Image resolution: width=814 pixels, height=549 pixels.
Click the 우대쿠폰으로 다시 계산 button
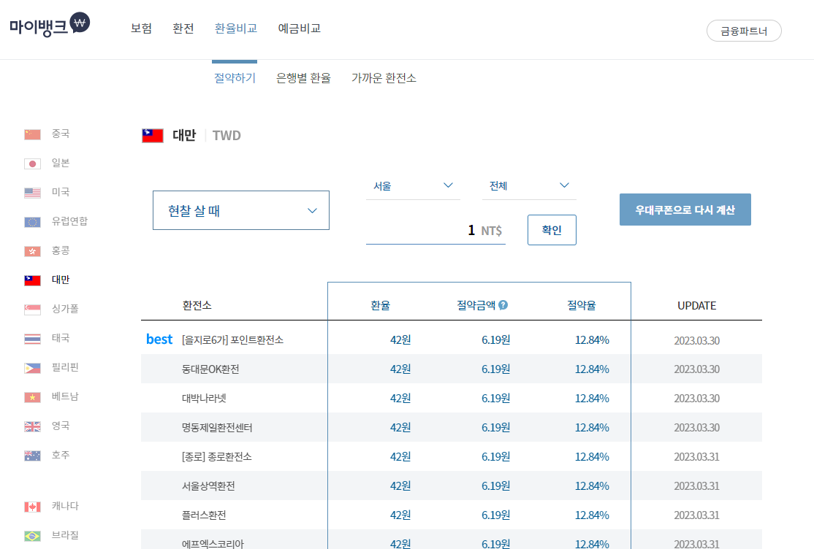[685, 209]
